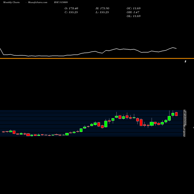
Task: Select the 'OL: 11.69' value
Action: (x=133, y=16)
